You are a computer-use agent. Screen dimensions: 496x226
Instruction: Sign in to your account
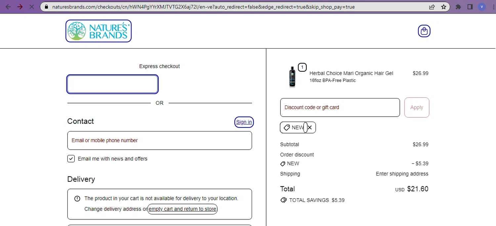244,122
